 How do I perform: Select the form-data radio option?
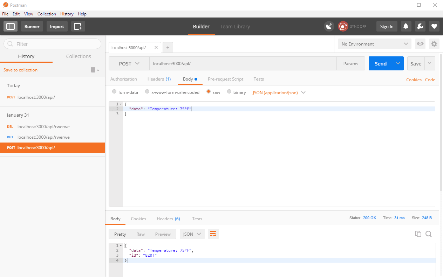114,92
